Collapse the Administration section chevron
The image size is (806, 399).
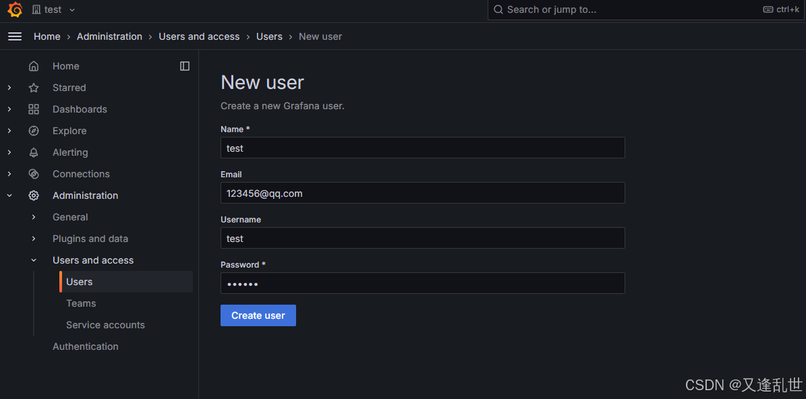coord(9,195)
